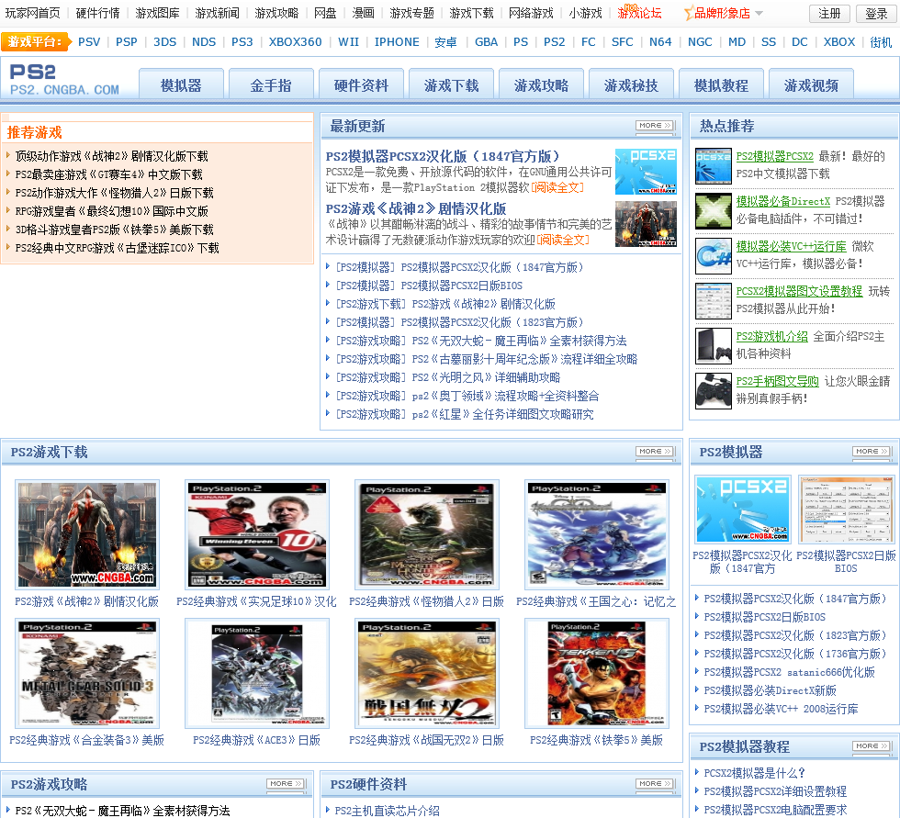Image resolution: width=900 pixels, height=818 pixels.
Task: Open the 王国之心 game cover
Action: [x=597, y=534]
